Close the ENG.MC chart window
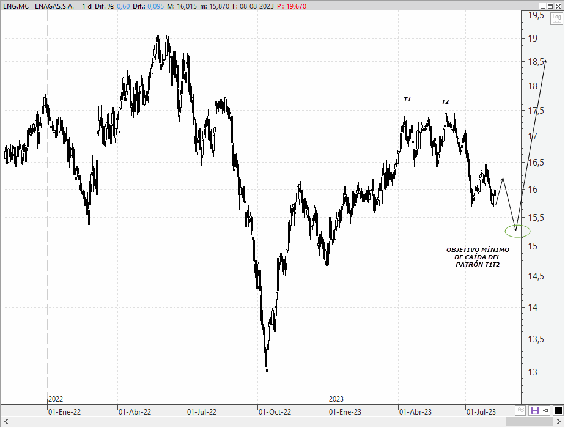565x428 pixels. (558, 6)
